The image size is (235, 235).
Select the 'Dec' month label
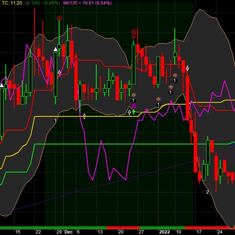tap(69, 232)
